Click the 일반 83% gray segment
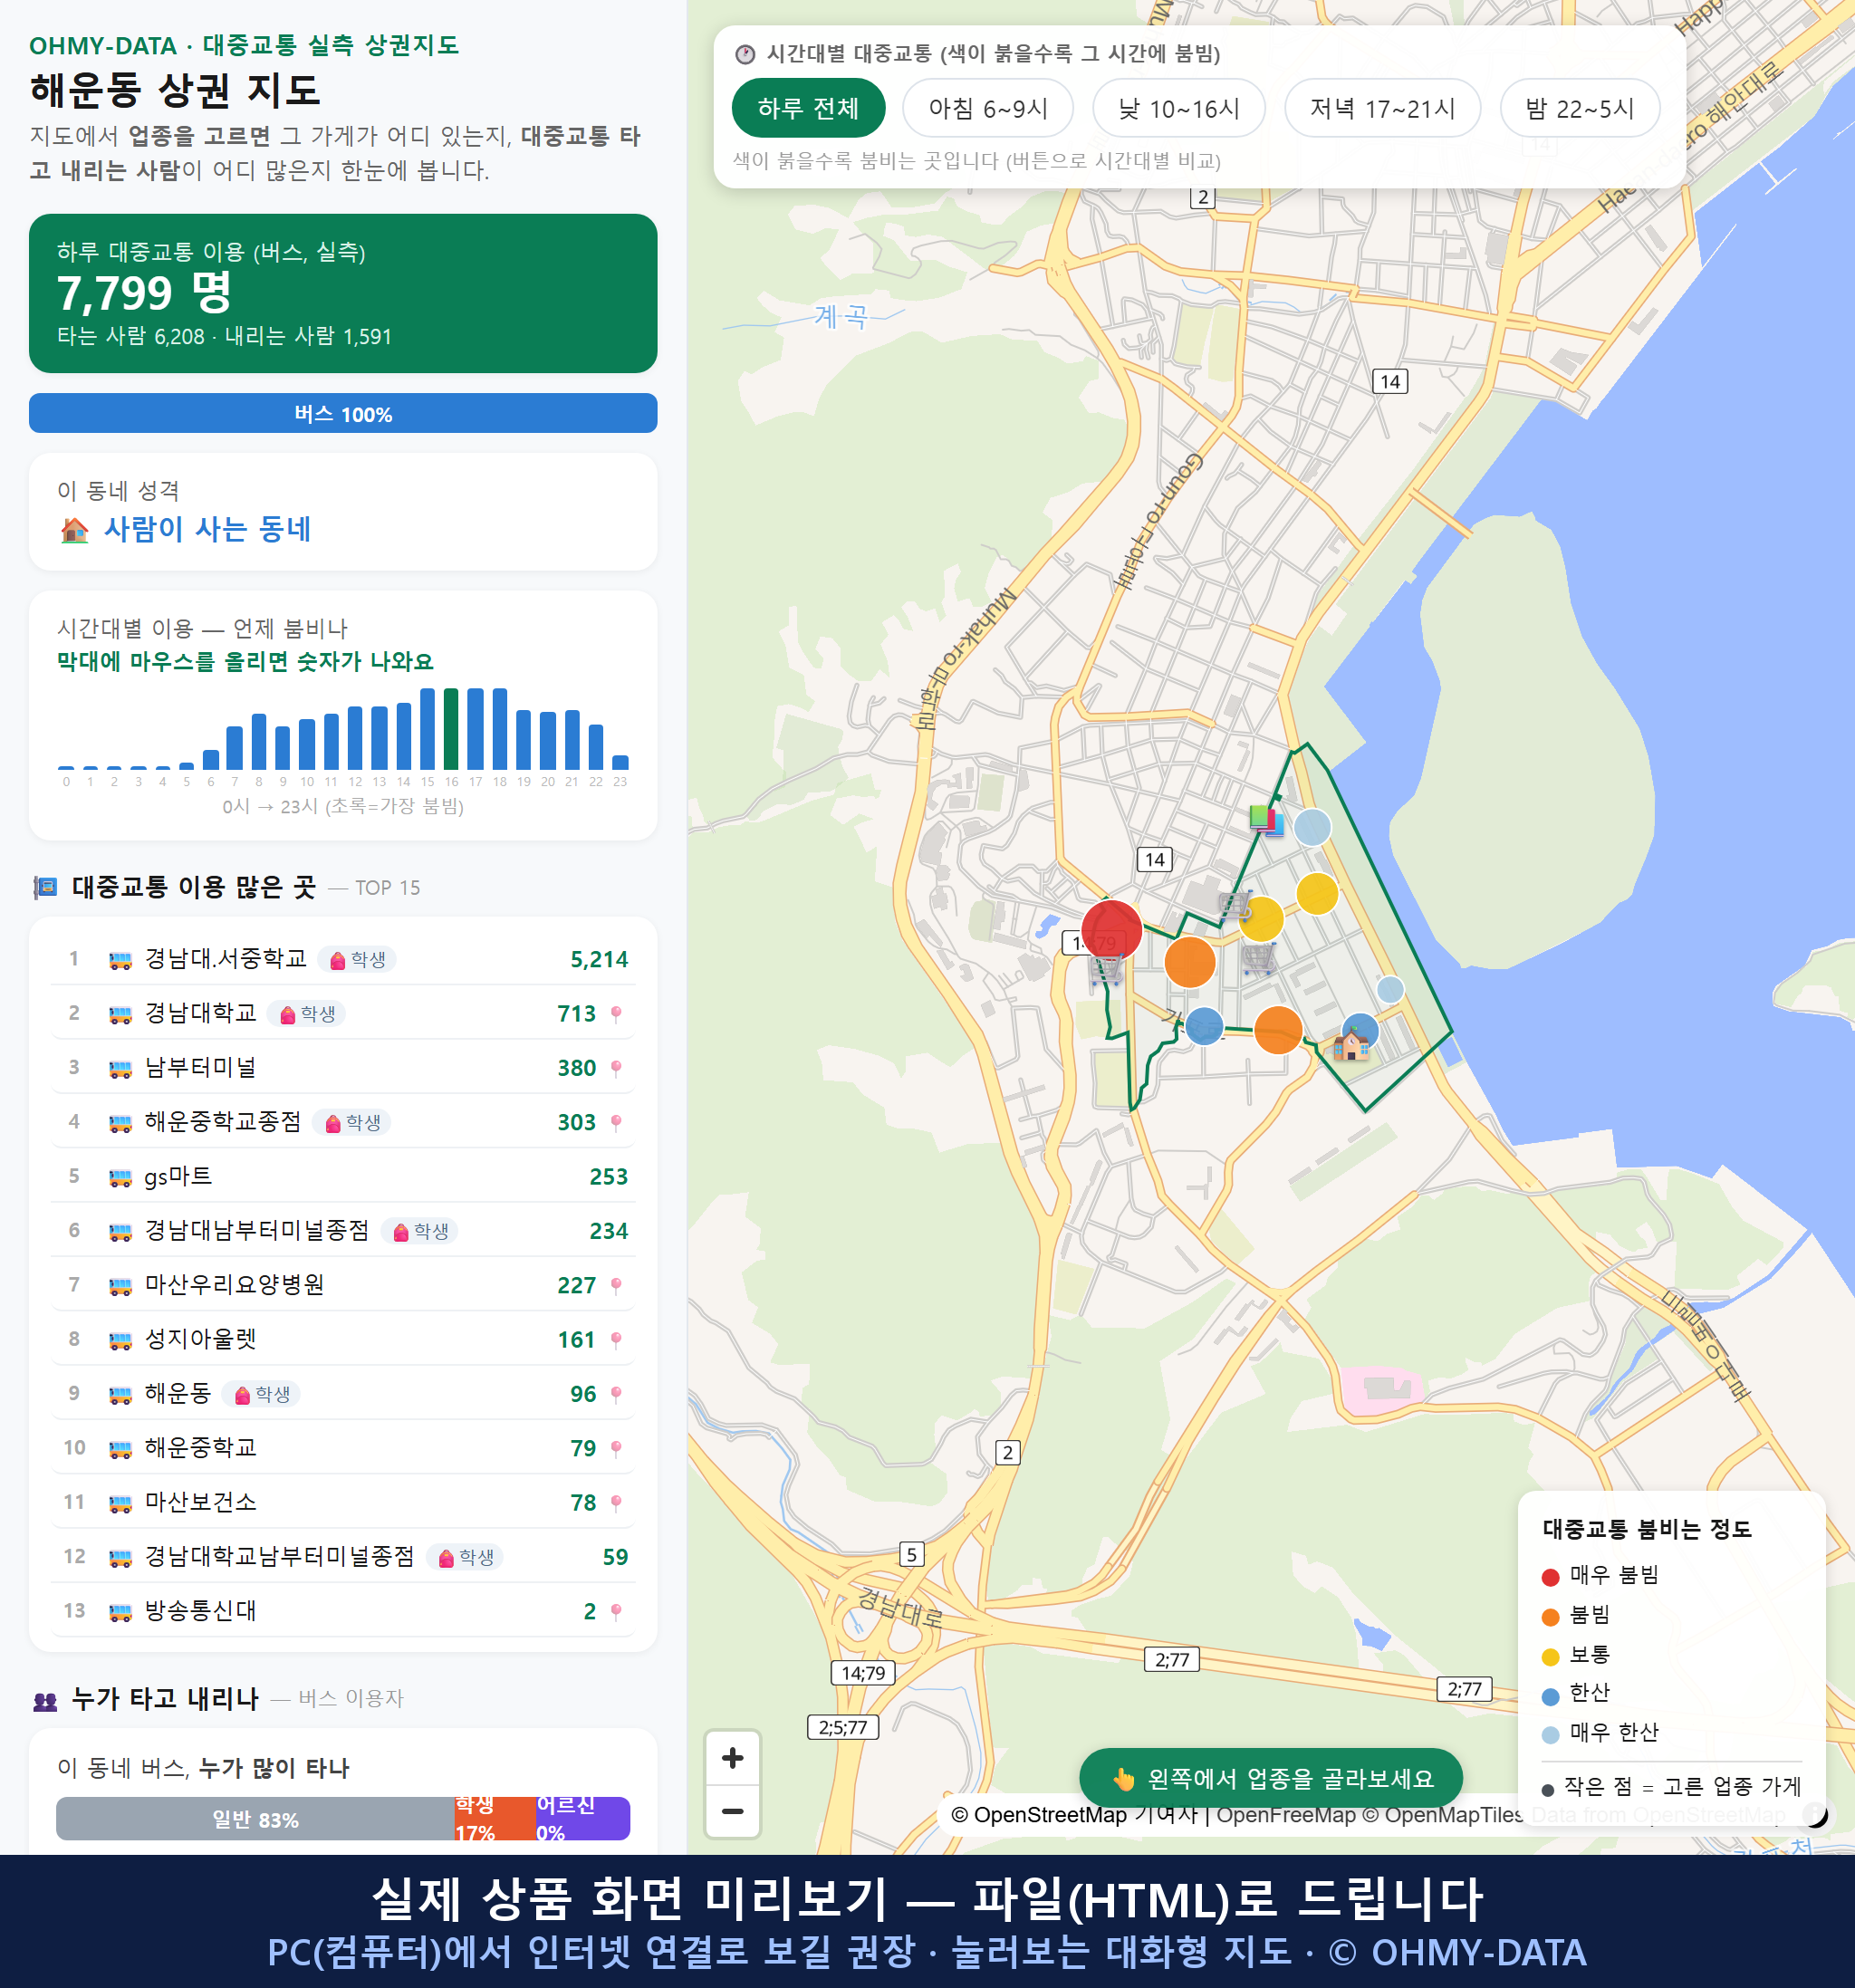1855x1988 pixels. 255,1819
